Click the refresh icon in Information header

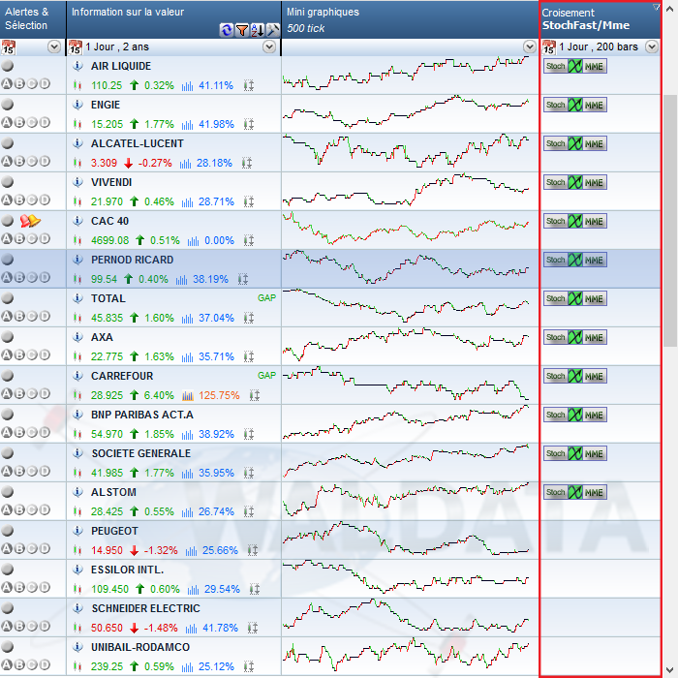pyautogui.click(x=226, y=30)
